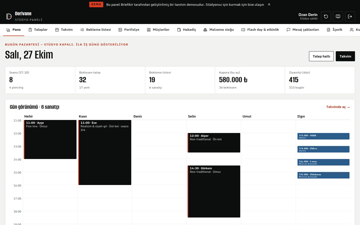Viewport: 360px width, 225px height.
Task: Click the logout icon button
Action: coord(350,16)
